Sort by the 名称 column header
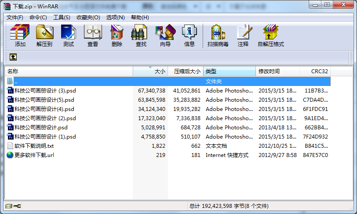 [x=69, y=71]
